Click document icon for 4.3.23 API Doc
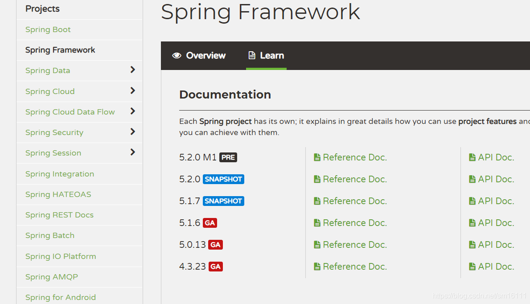Image resolution: width=530 pixels, height=304 pixels. [472, 267]
